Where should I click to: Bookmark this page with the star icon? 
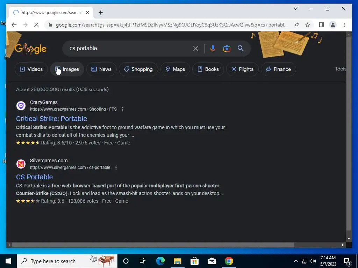pos(308,25)
